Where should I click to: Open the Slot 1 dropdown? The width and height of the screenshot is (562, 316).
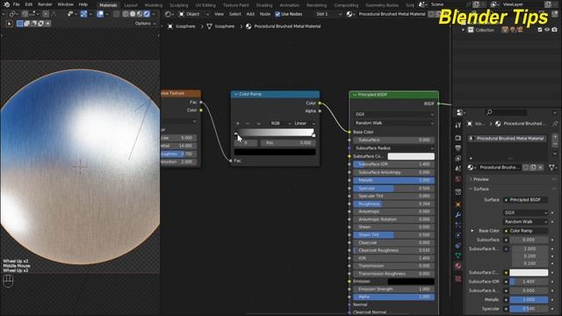coord(328,14)
